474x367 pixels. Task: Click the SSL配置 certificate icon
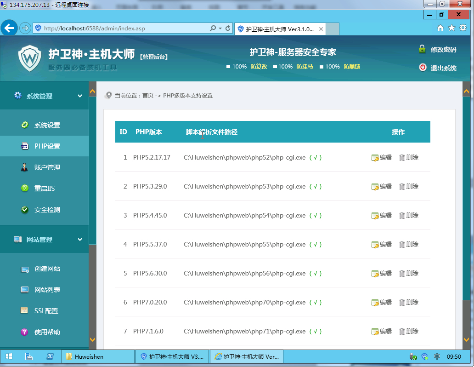(24, 310)
